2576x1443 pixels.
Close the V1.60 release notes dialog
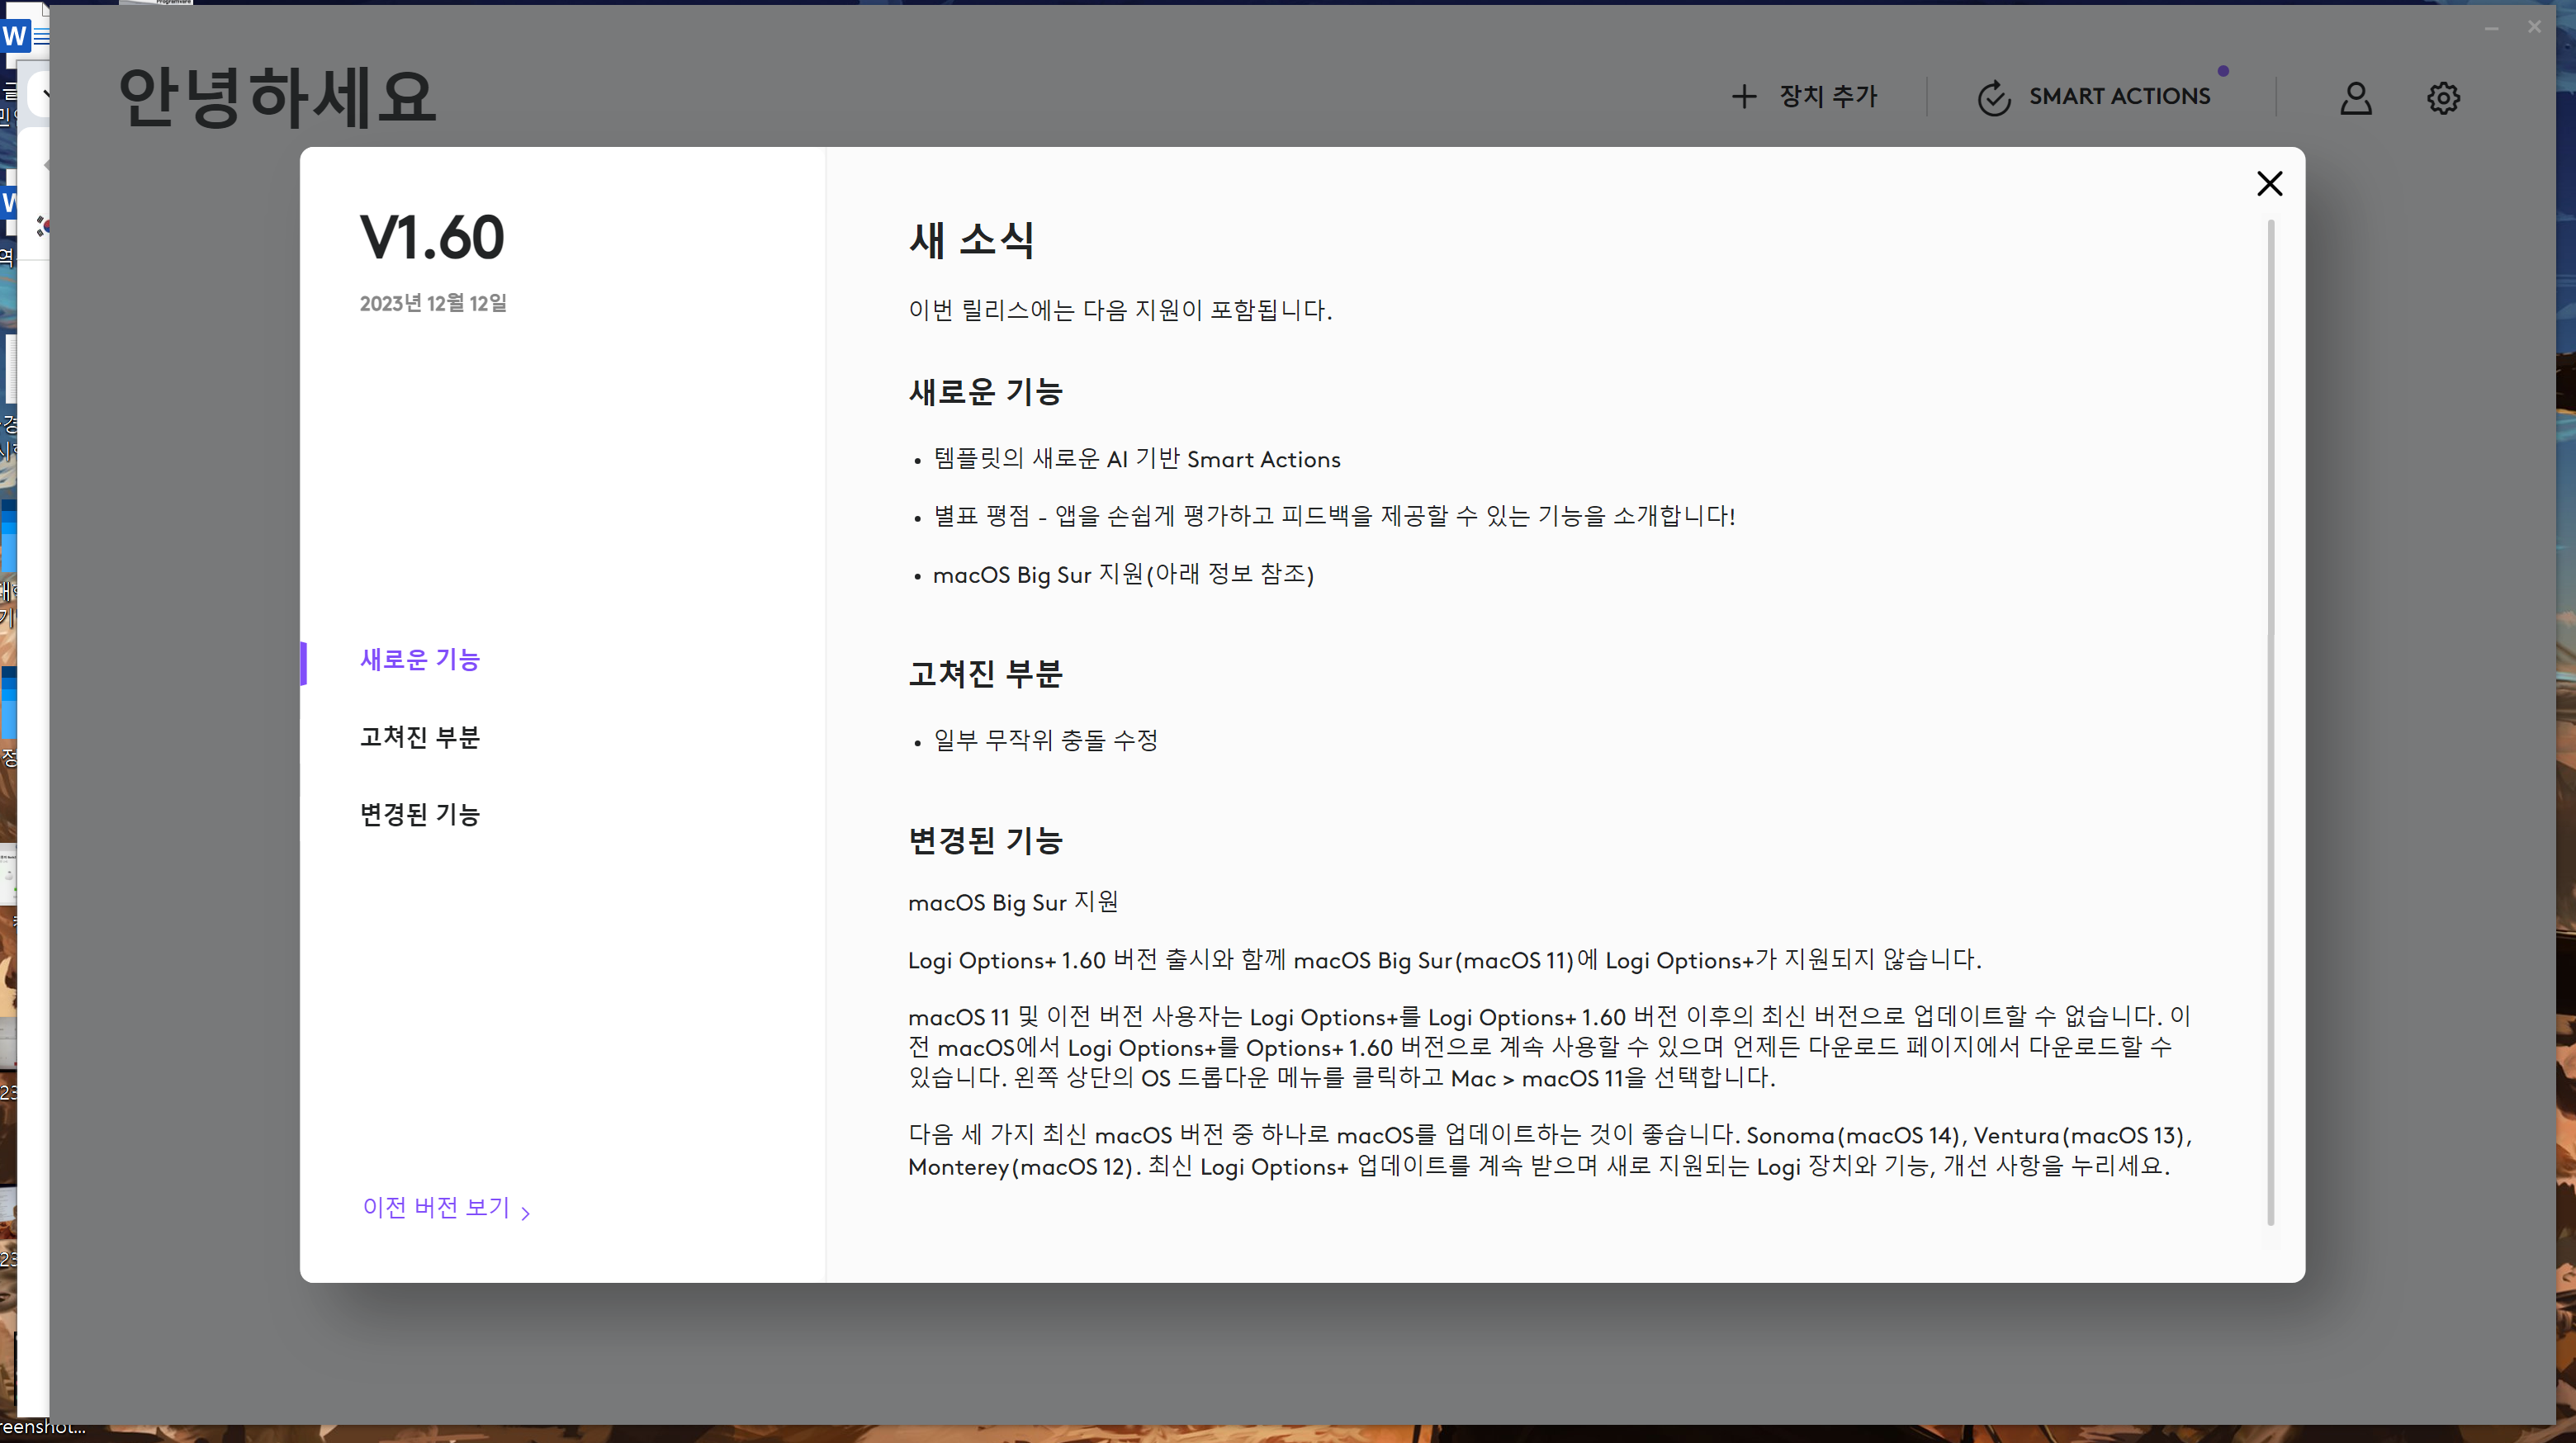2270,183
